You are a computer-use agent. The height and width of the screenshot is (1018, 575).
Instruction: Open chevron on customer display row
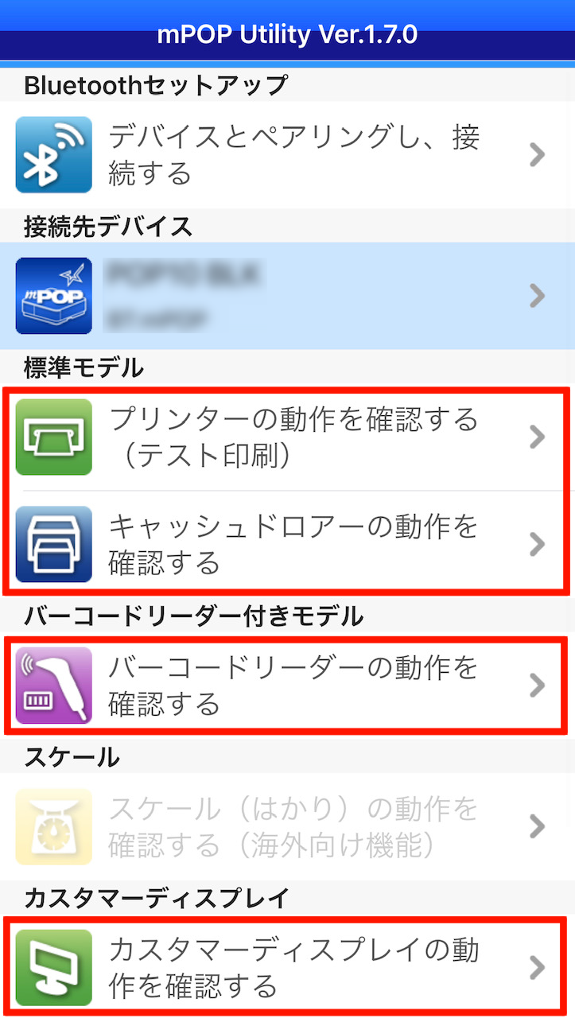point(538,968)
